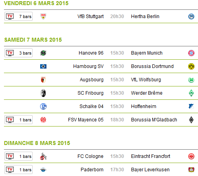Click the Borussia M'Gladbach team name
The height and width of the screenshot is (176, 198).
154,120
